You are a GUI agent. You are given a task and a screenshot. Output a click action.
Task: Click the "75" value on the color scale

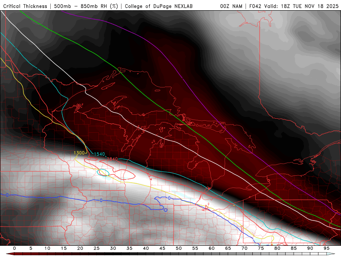click(x=261, y=248)
